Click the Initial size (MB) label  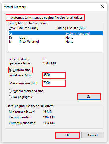[x=20, y=75]
